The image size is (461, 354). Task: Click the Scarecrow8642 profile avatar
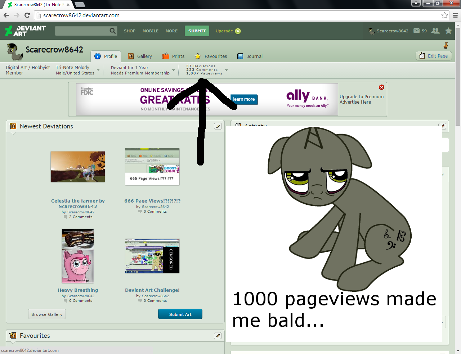15,52
